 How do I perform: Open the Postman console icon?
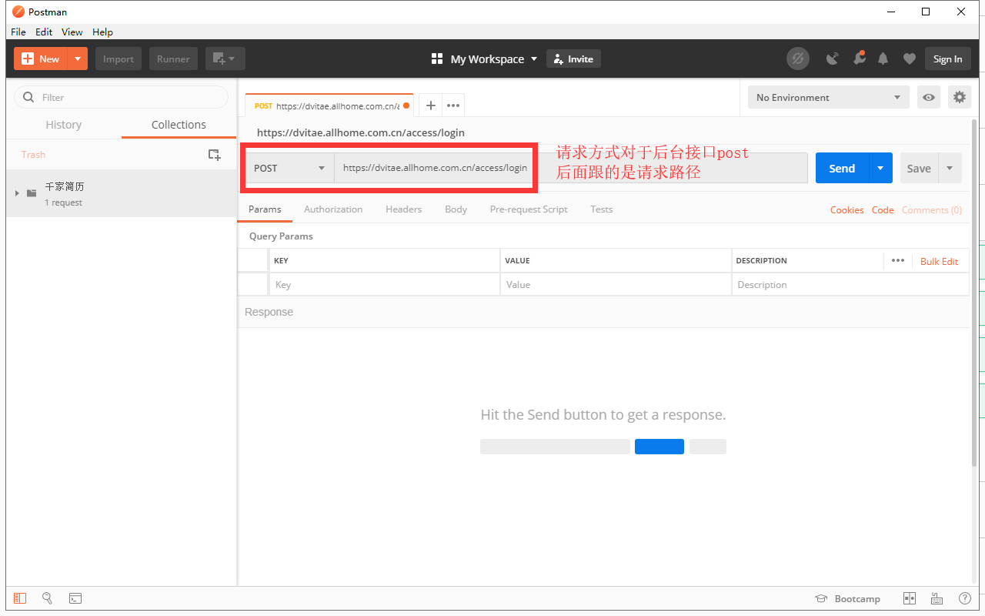(x=75, y=598)
